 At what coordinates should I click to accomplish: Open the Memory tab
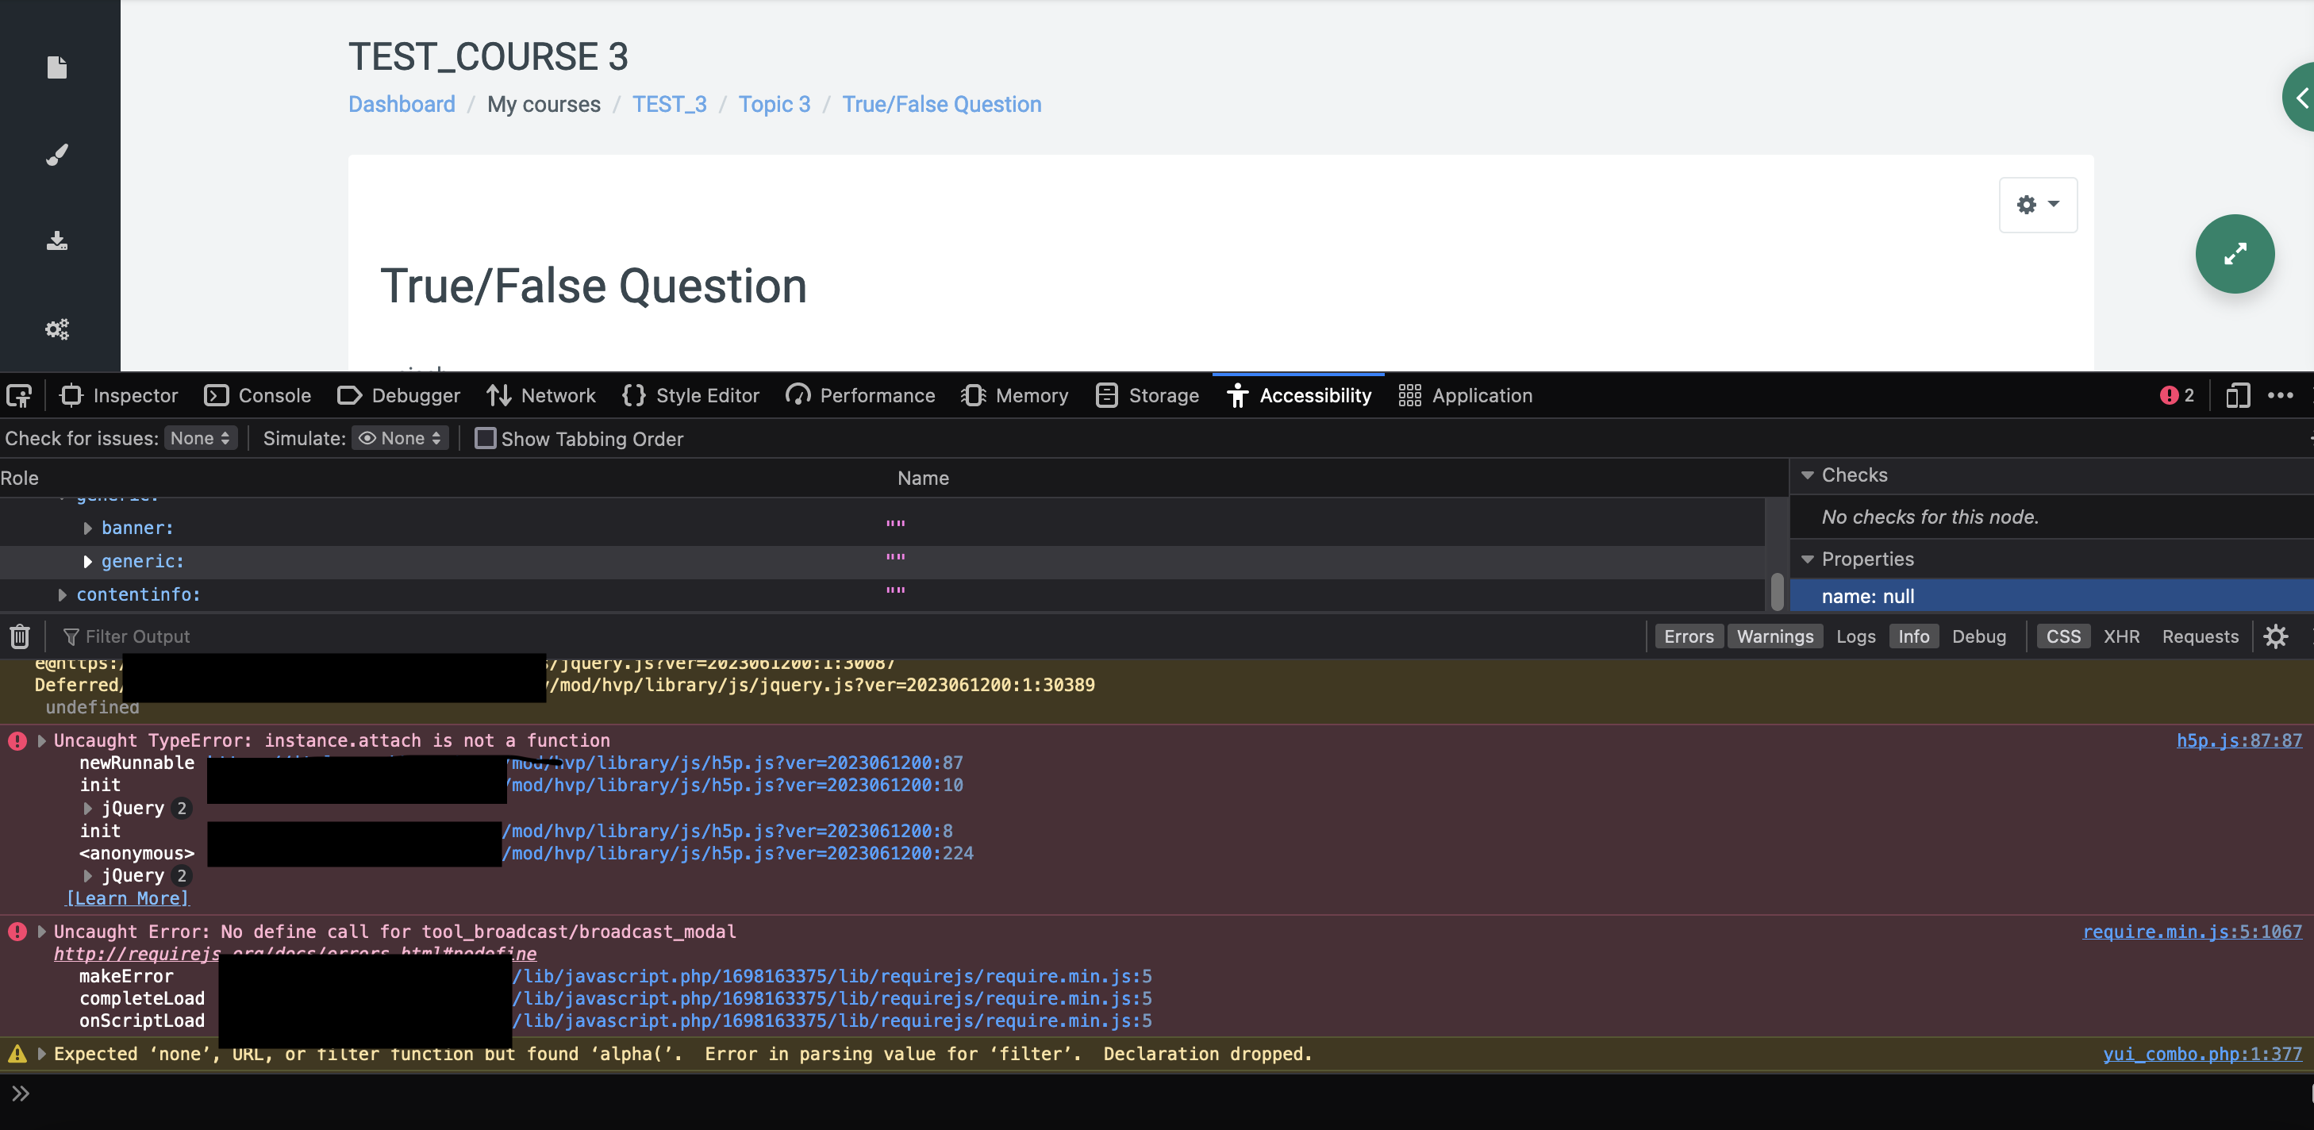[x=1014, y=395]
